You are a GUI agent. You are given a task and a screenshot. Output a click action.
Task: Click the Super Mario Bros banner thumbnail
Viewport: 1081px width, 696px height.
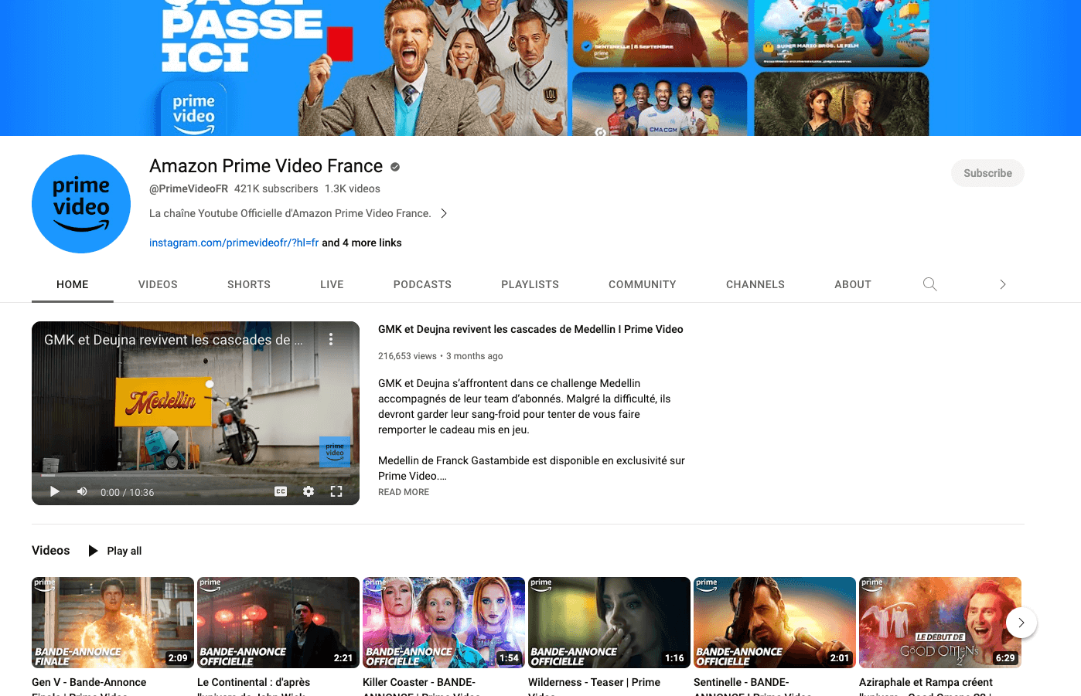coord(841,33)
